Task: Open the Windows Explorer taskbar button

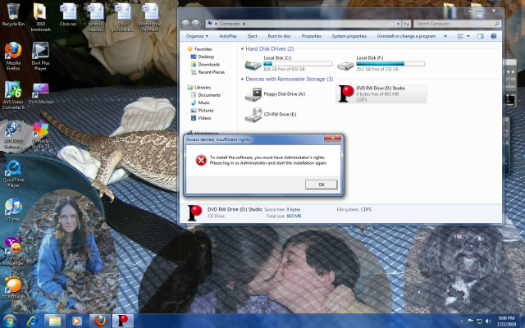Action: tap(55, 321)
